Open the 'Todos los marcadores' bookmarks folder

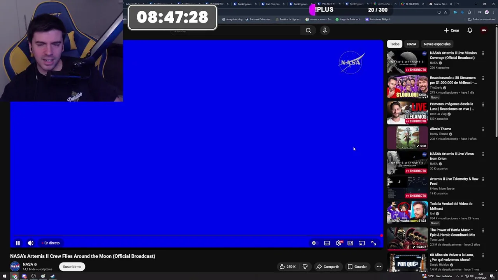pos(482,19)
